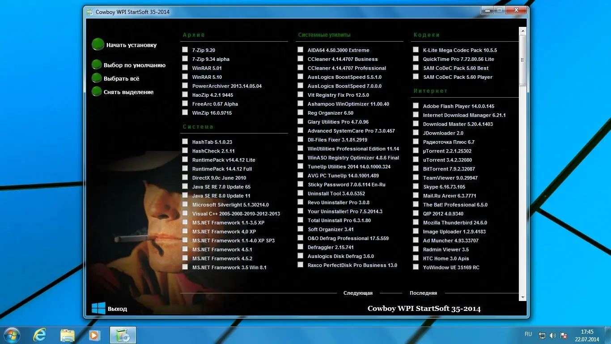Click the vertical scrollbar thumb
This screenshot has width=611, height=344.
tap(522, 60)
